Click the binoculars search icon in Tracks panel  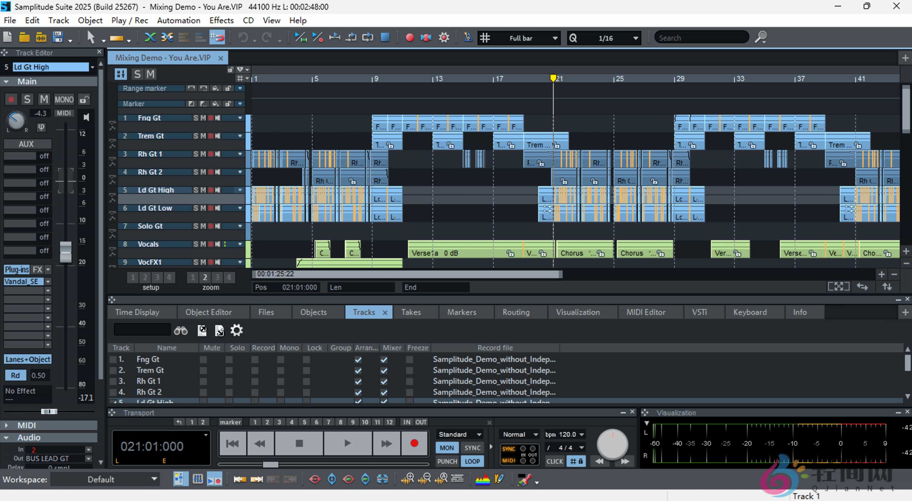pos(181,330)
